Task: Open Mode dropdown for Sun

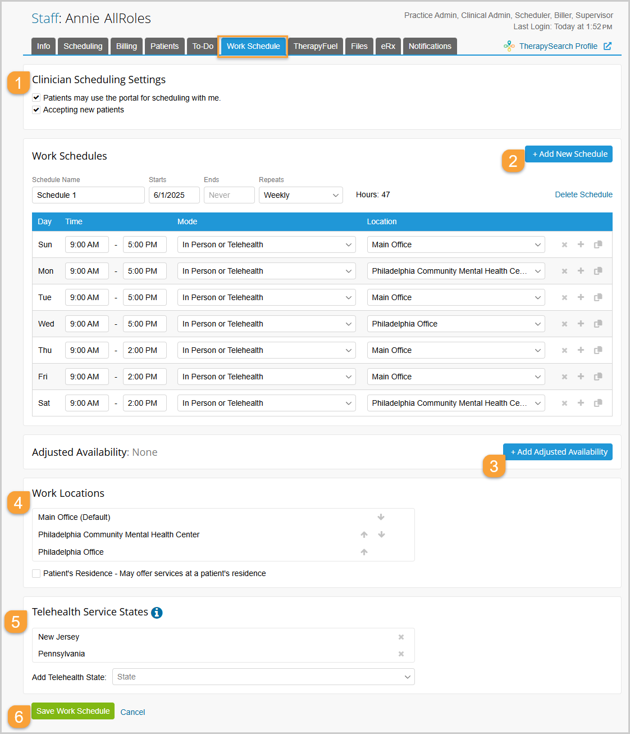Action: click(x=267, y=244)
